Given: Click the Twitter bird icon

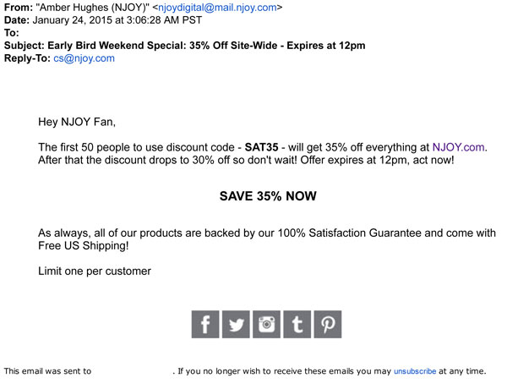Looking at the screenshot, I should pos(236,324).
